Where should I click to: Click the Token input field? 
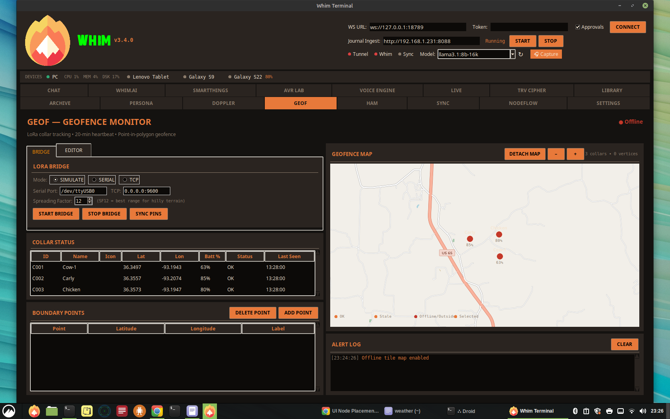pyautogui.click(x=529, y=27)
